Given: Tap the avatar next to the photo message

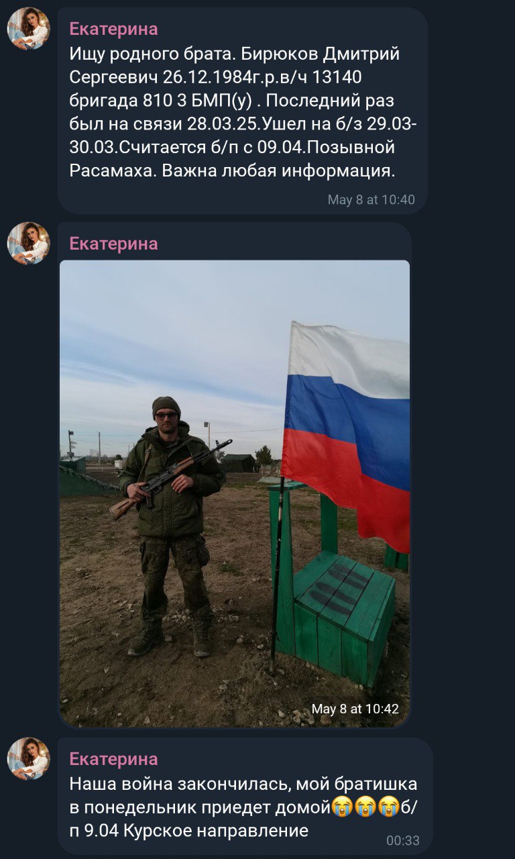Looking at the screenshot, I should click(x=29, y=244).
